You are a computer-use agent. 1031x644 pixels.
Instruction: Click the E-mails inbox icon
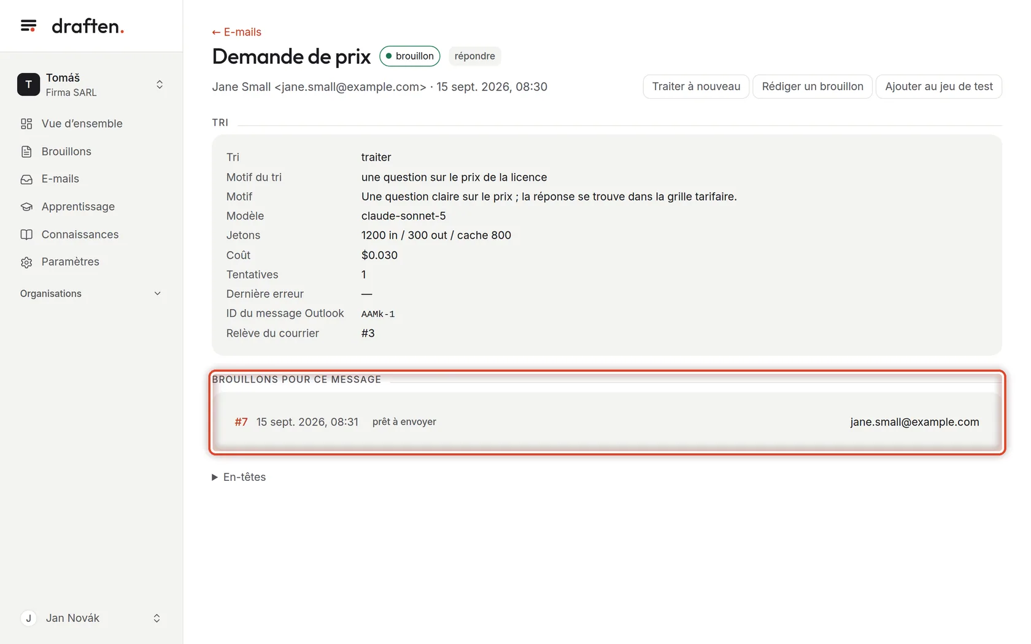click(x=26, y=179)
